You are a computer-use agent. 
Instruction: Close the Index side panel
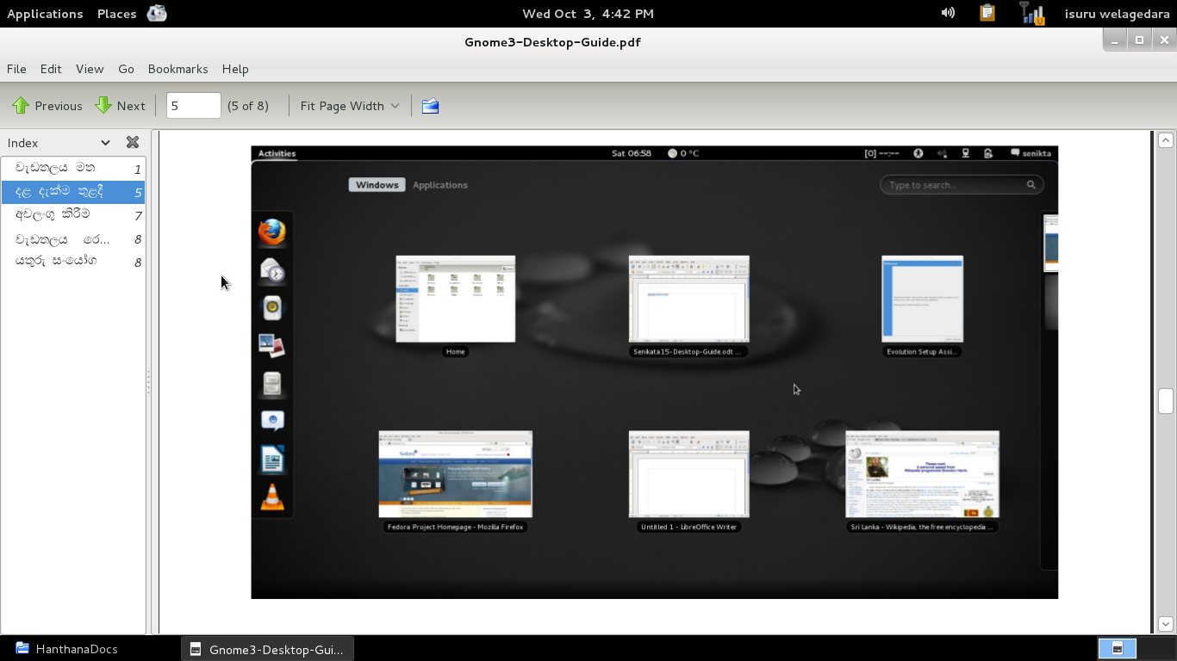pos(133,142)
